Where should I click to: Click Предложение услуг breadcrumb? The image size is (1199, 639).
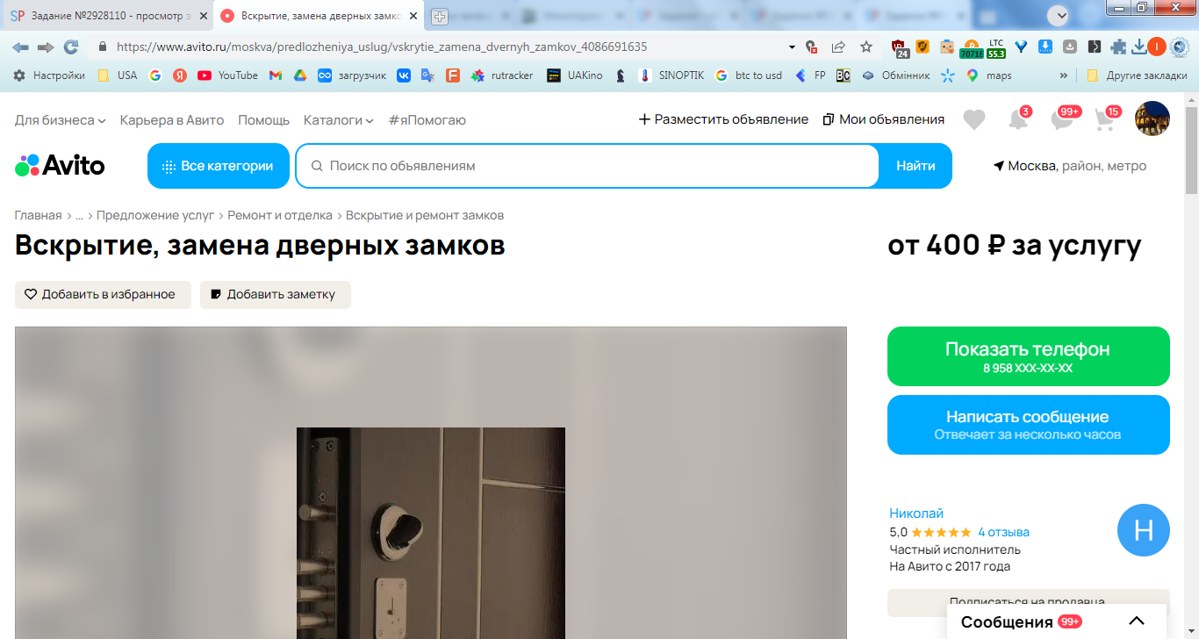point(155,215)
